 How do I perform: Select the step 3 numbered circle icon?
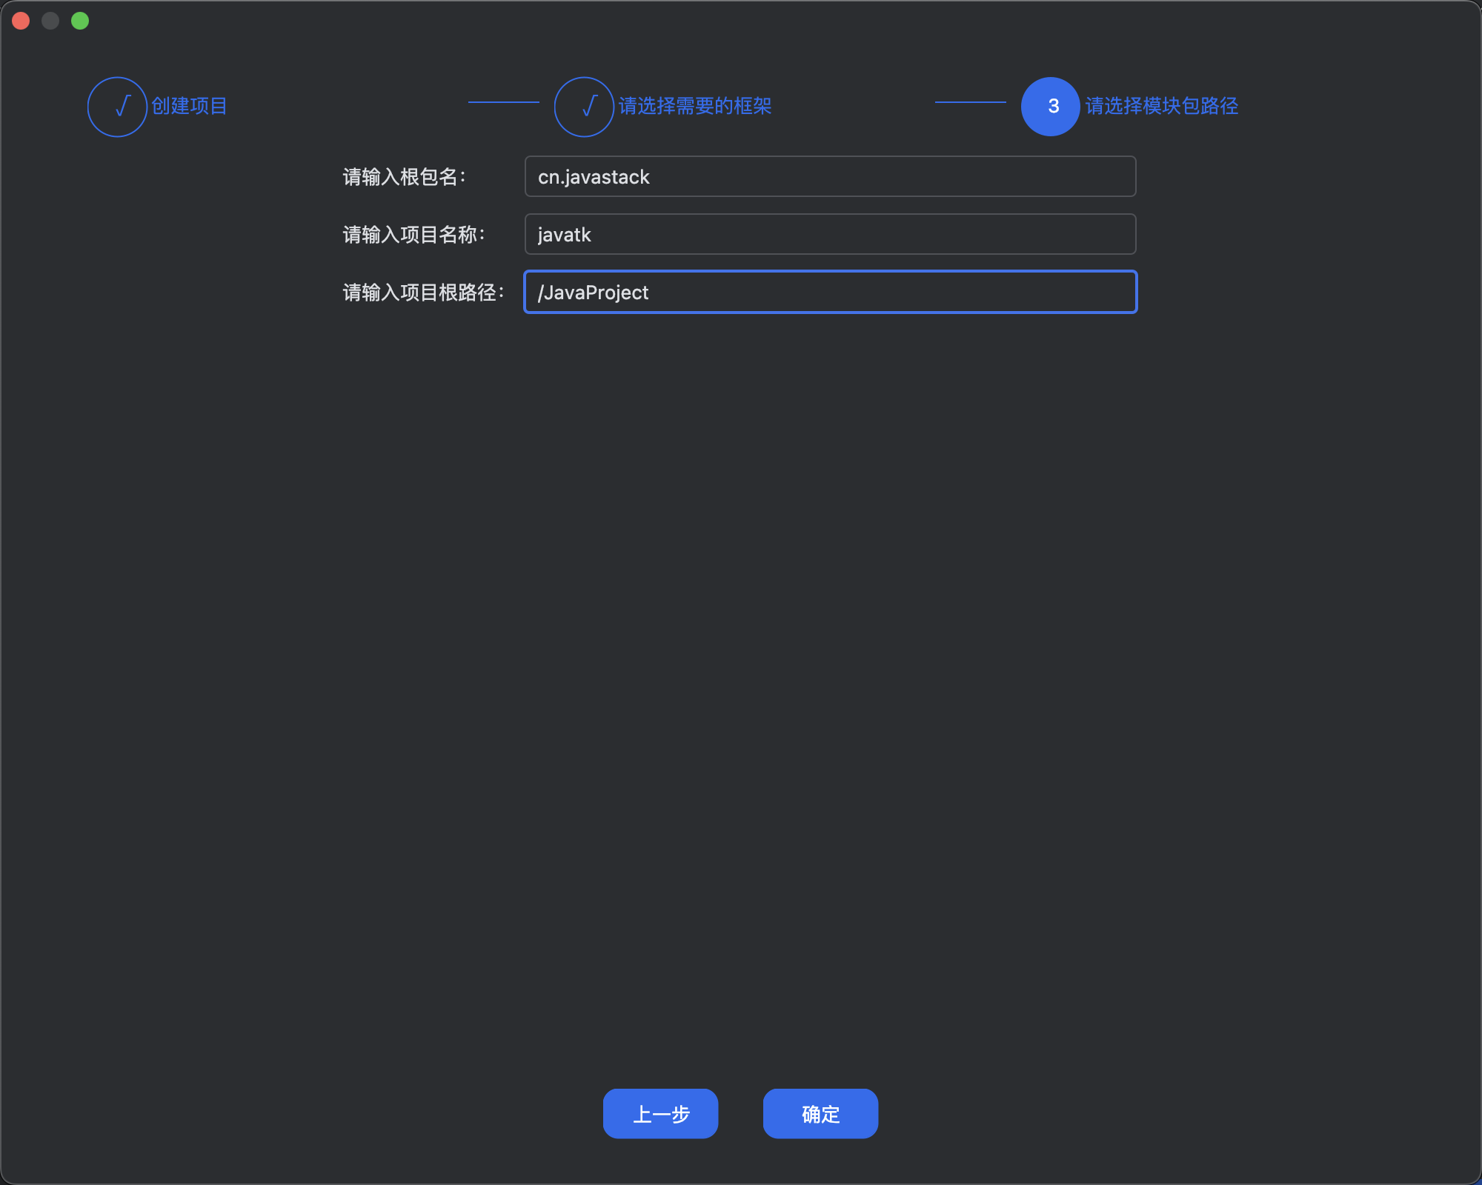coord(1049,106)
